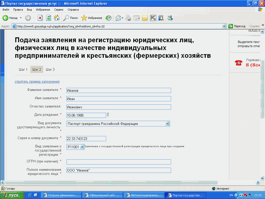Click the 'спрятать пример заполнения' link
Viewport: 265px width, 199px height.
(x=37, y=82)
